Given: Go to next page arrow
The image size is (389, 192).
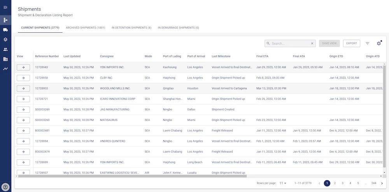Looking at the screenshot, I should [x=382, y=183].
